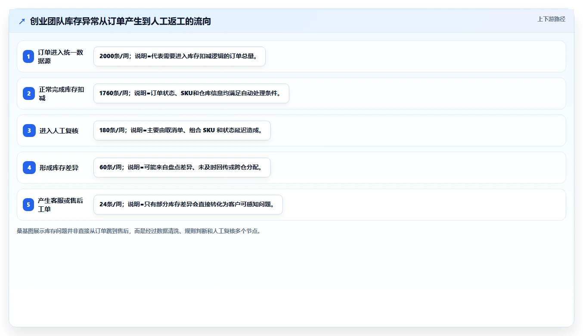Click the arrow icon beside the chart title
Screen dimensions: 583x336
point(22,22)
